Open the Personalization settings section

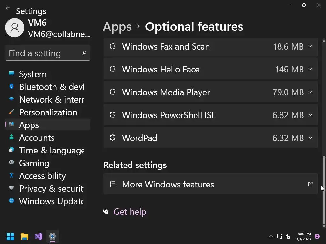(x=48, y=112)
